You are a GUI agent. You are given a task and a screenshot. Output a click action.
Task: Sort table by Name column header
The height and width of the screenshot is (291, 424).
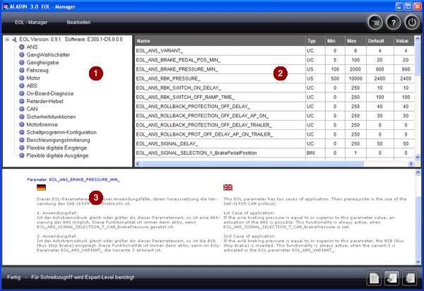point(220,41)
